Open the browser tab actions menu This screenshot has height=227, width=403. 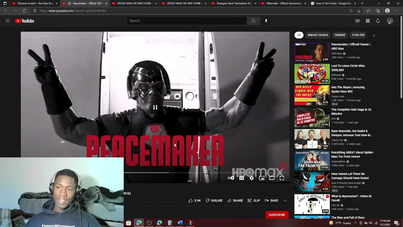click(x=5, y=3)
